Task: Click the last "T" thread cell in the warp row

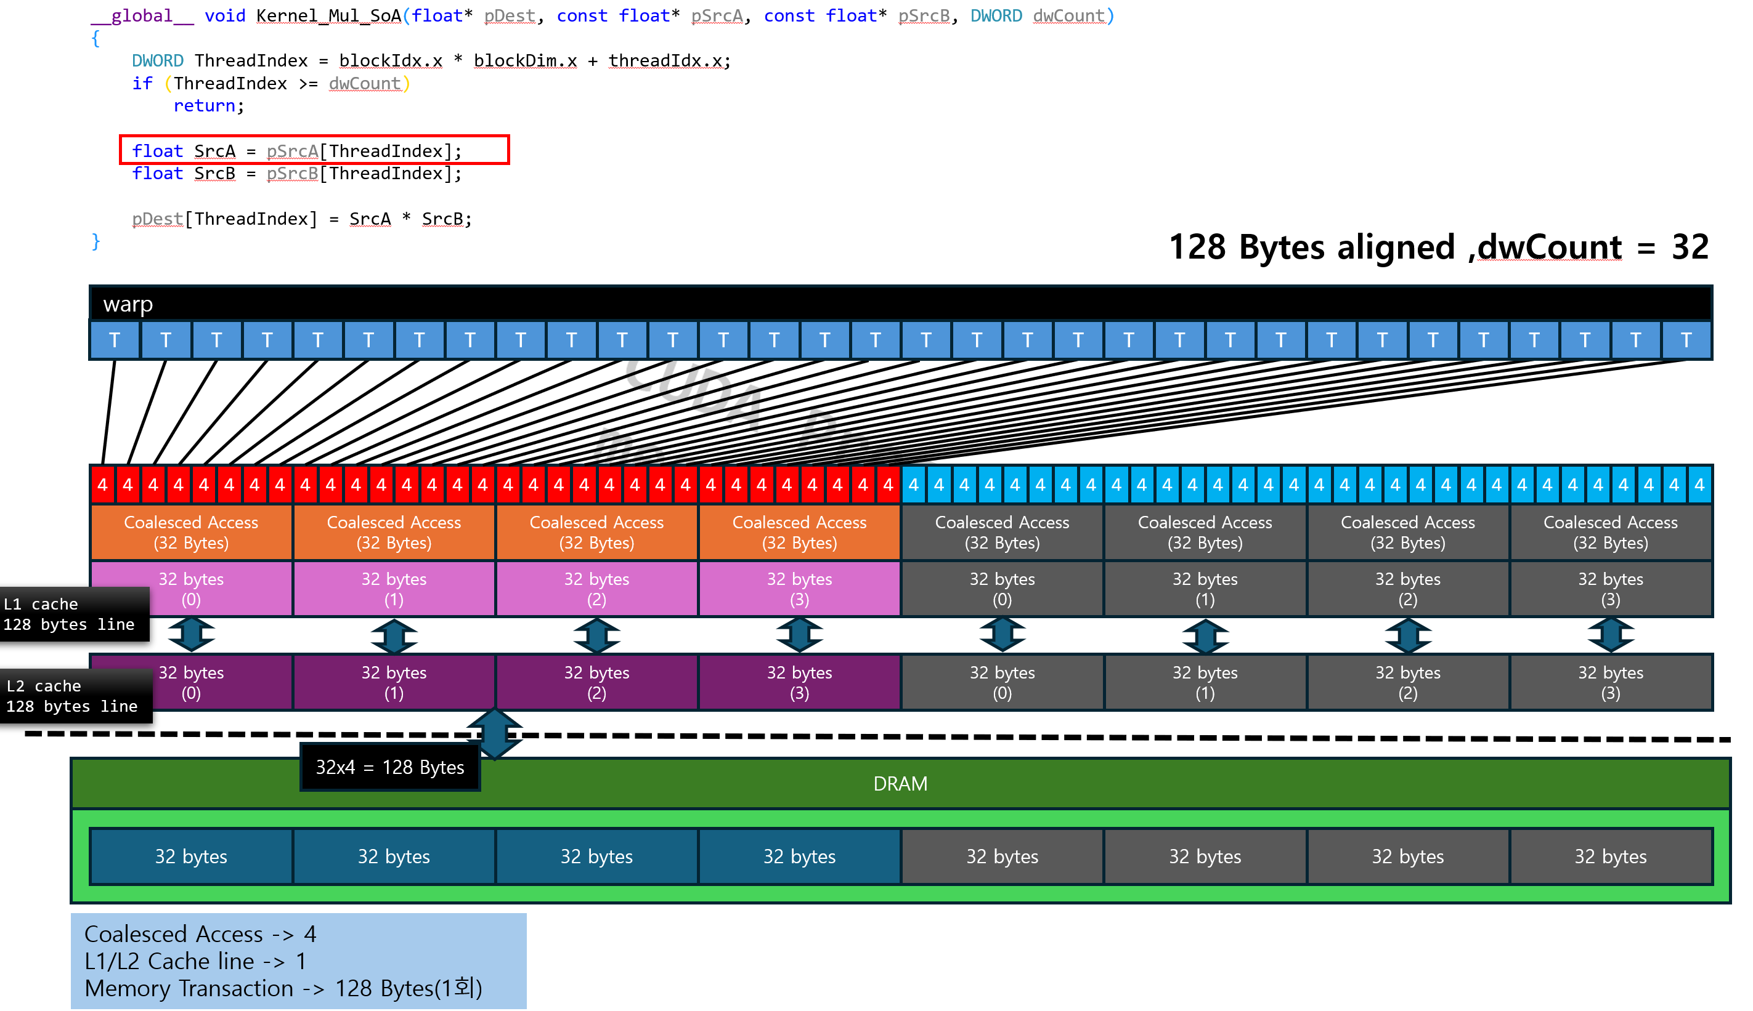Action: (x=1686, y=339)
